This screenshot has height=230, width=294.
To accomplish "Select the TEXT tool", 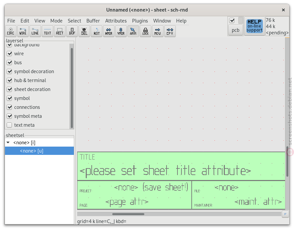I will [x=47, y=31].
